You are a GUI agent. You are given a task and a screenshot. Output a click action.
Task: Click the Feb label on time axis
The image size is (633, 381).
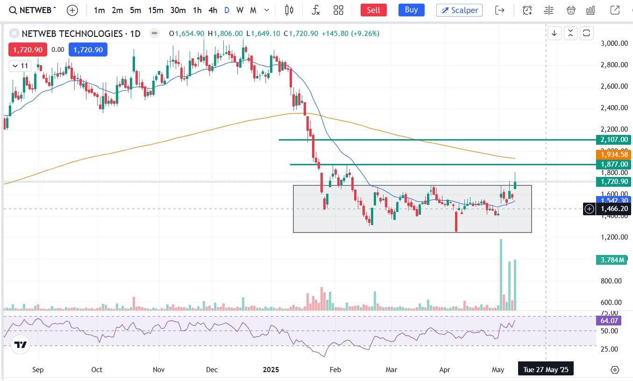(335, 370)
